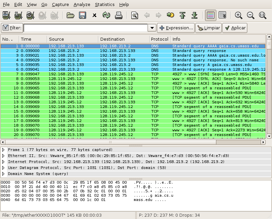Select packet 19 Ack=2273 row
Image resolution: width=272 pixels, height=219 pixels.
tap(133, 130)
